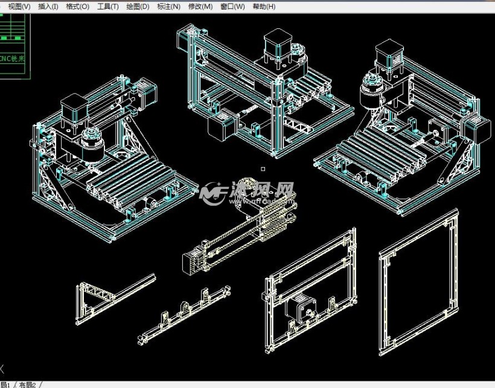495x388 pixels.
Task: Open the 插入(I) menu
Action: (x=48, y=7)
